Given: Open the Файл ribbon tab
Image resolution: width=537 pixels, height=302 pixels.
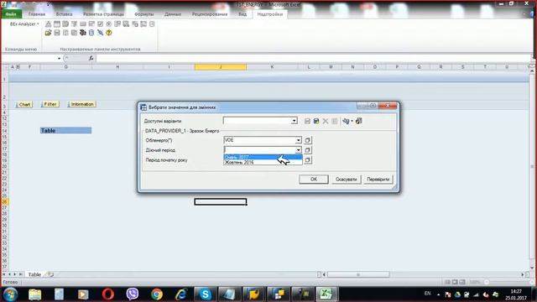Looking at the screenshot, I should point(11,14).
